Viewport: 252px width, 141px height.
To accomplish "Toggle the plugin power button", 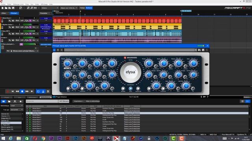I will tap(54, 50).
